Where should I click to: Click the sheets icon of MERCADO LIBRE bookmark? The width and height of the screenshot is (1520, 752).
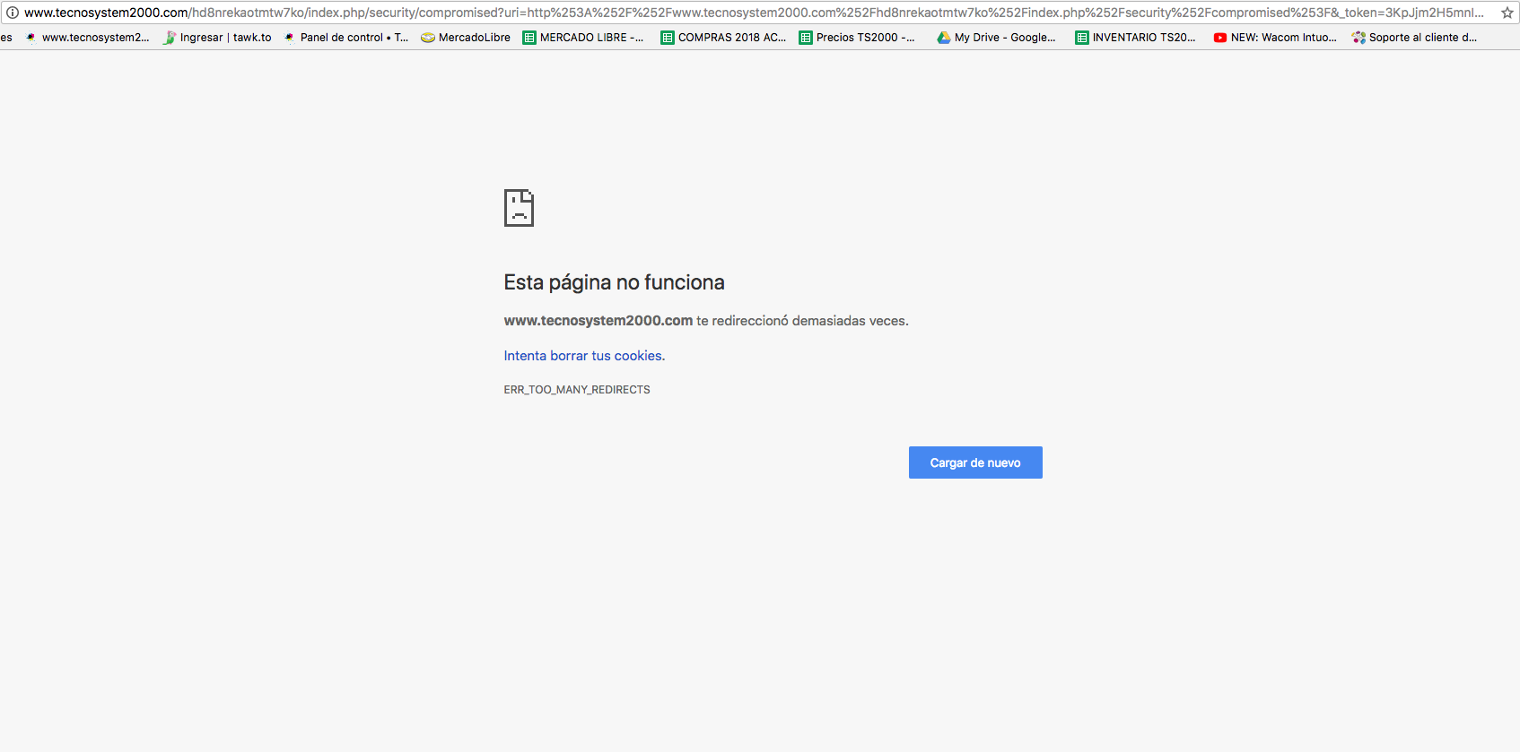pos(529,38)
